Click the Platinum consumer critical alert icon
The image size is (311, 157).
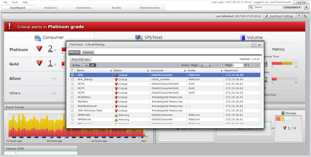39,49
